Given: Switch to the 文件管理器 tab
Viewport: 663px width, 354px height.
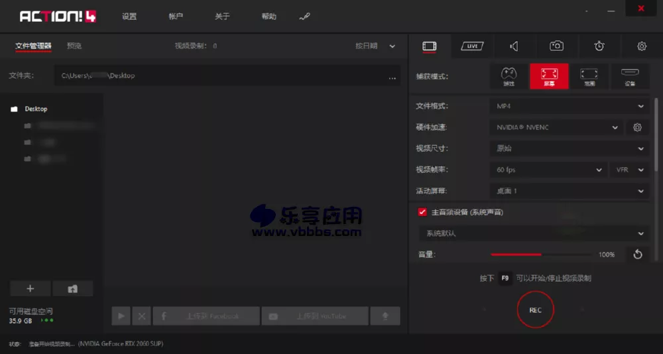Looking at the screenshot, I should click(x=33, y=46).
